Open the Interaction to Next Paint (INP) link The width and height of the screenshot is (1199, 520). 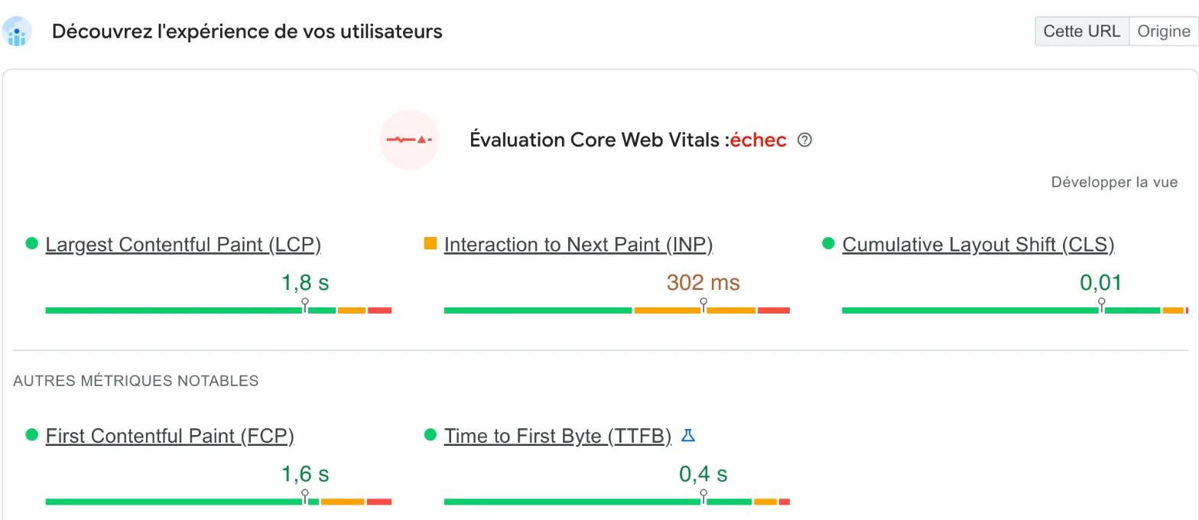(579, 245)
